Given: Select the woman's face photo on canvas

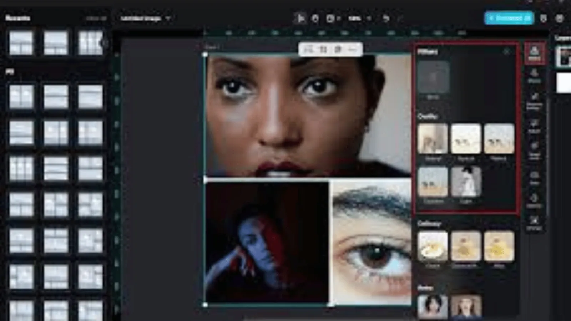Looking at the screenshot, I should pyautogui.click(x=308, y=116).
